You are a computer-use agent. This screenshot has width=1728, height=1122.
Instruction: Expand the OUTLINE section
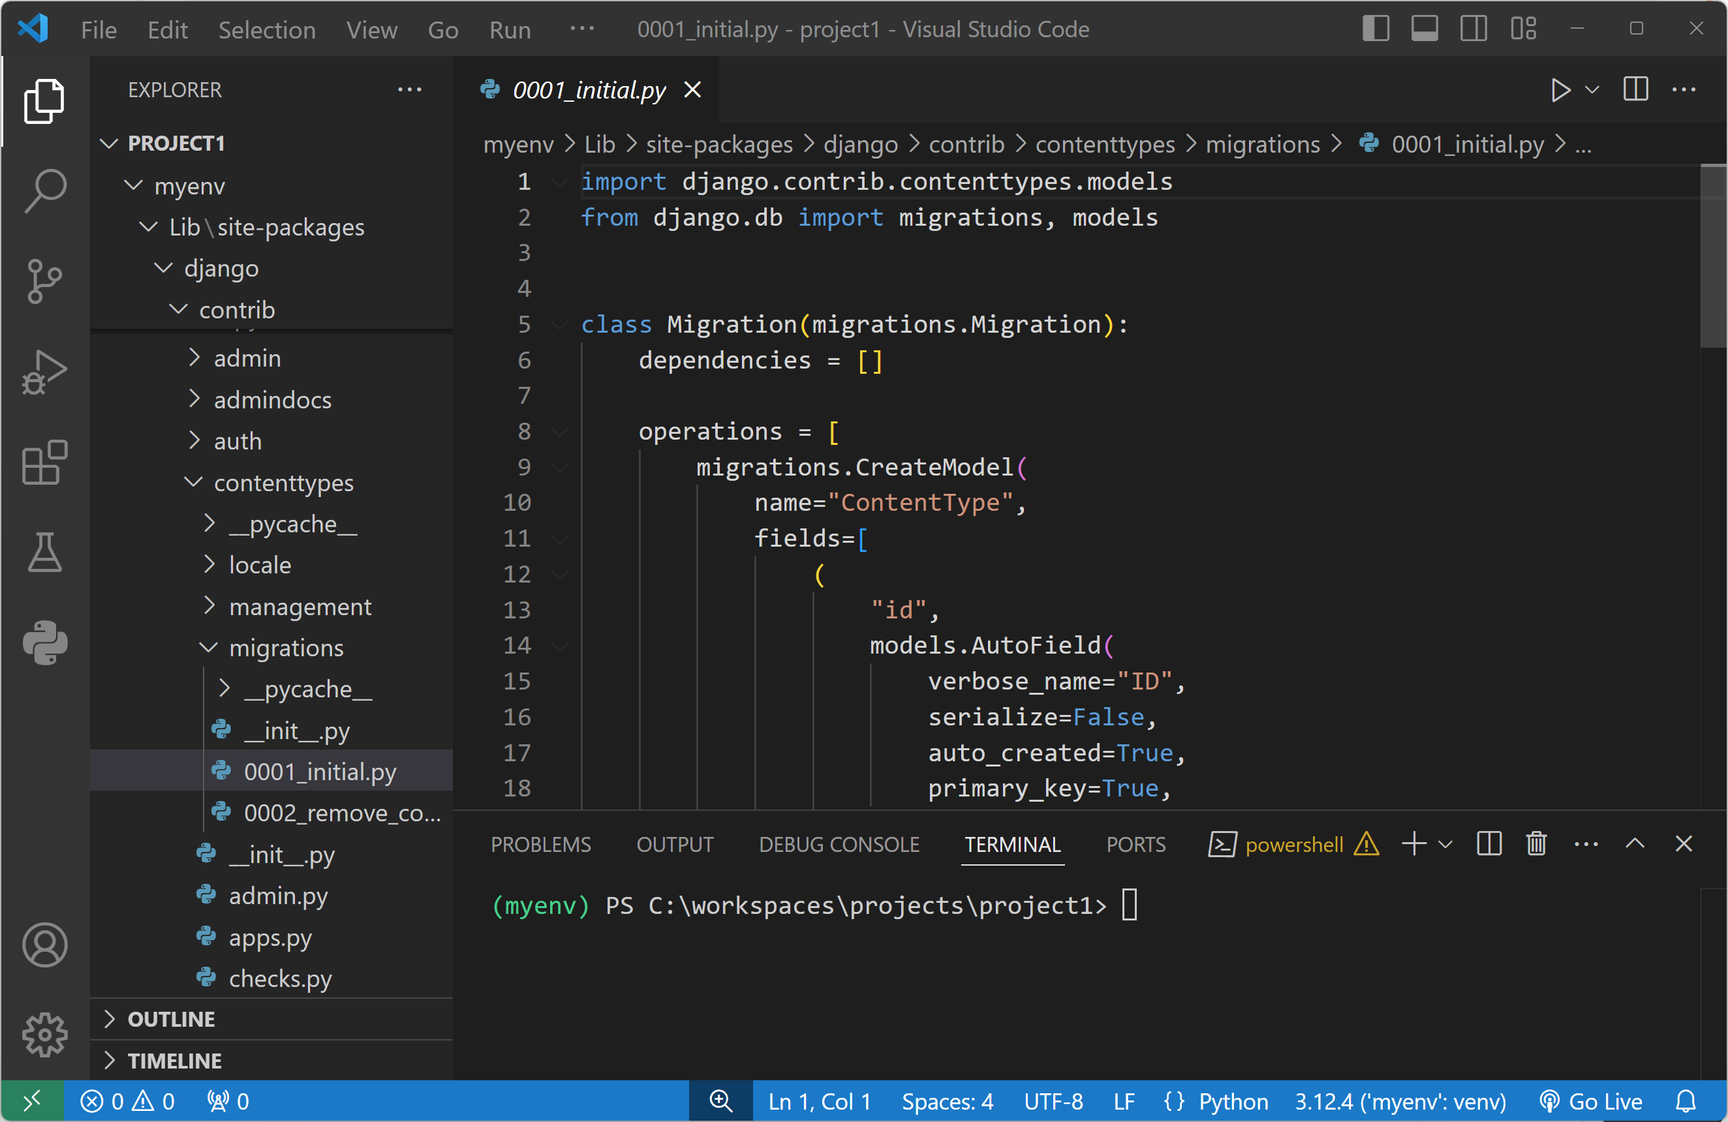tap(170, 1019)
